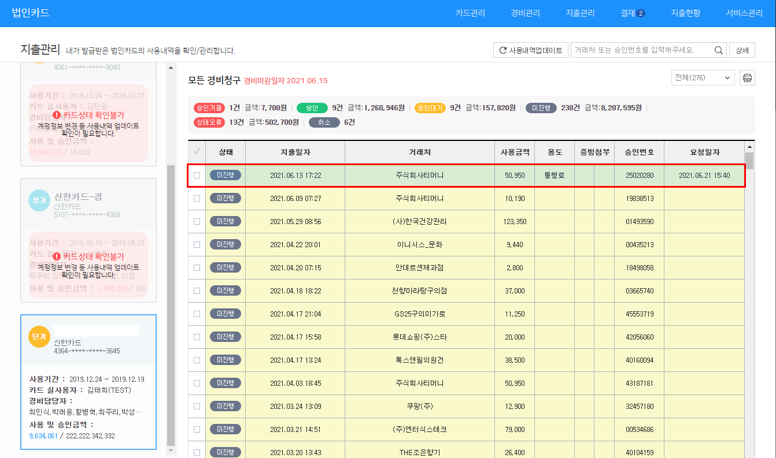776x458 pixels.
Task: Click the green 승인 status badge
Action: [x=312, y=108]
